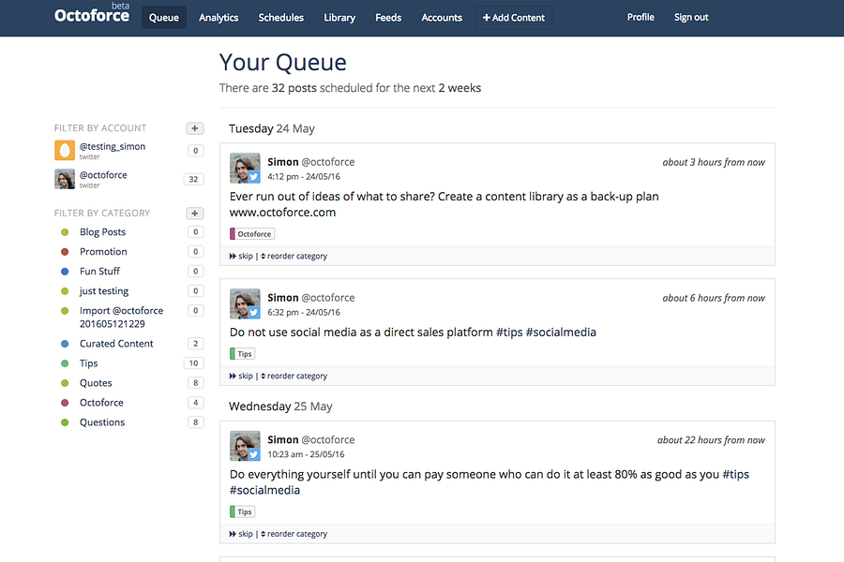Screen dimensions: 844x562
Task: Open the Library tab
Action: (x=339, y=17)
